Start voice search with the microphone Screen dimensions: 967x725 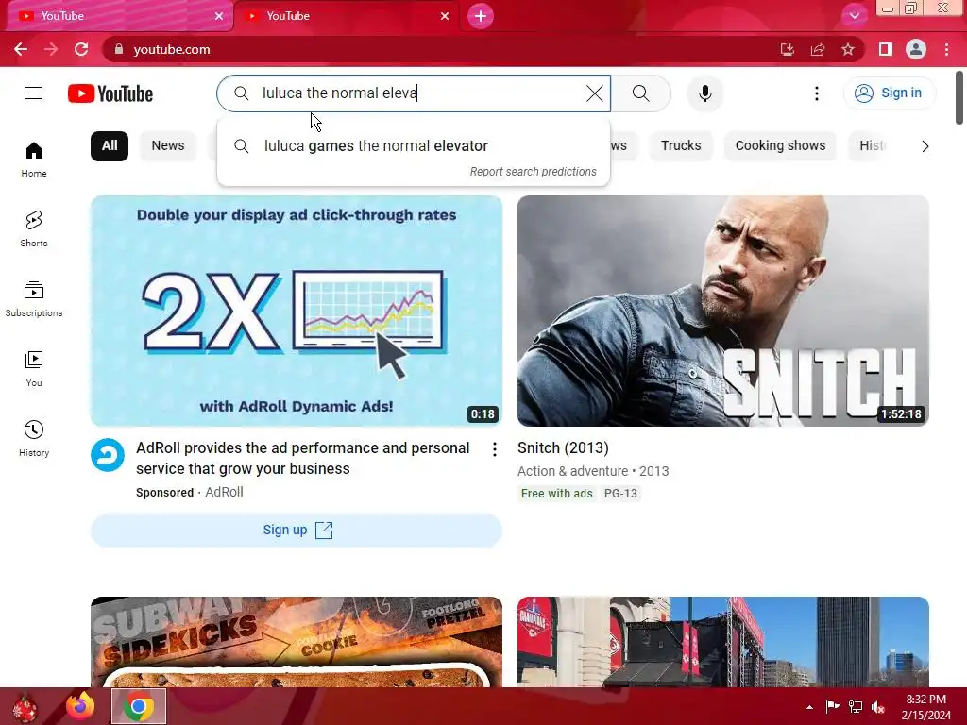click(704, 93)
